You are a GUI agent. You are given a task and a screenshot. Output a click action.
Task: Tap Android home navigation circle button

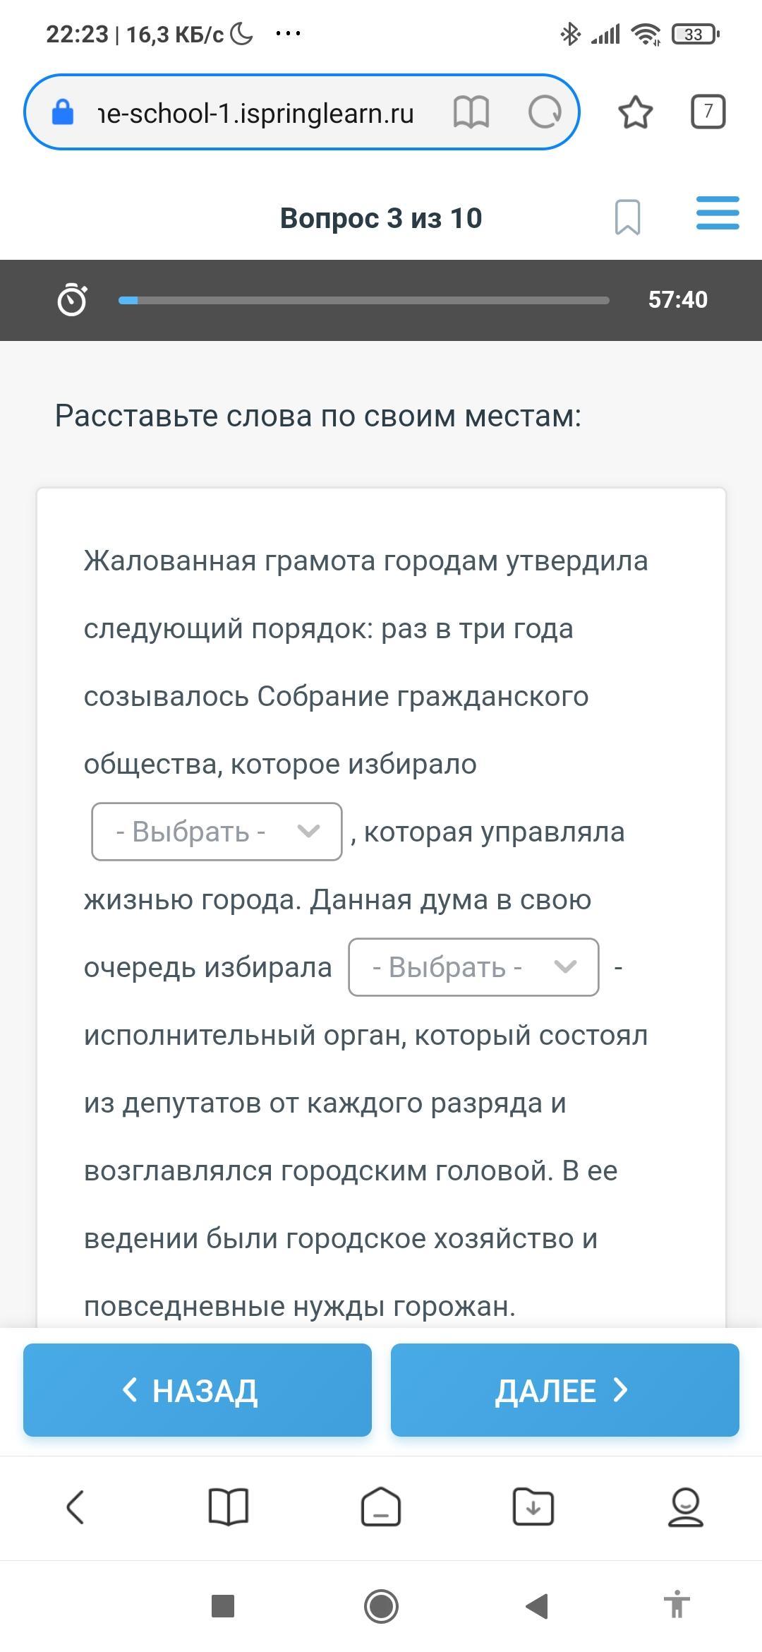[381, 1607]
